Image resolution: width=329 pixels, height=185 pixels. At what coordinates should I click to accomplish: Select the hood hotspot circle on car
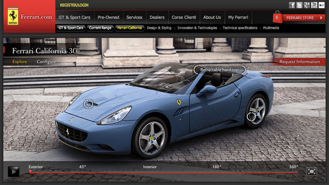88,104
